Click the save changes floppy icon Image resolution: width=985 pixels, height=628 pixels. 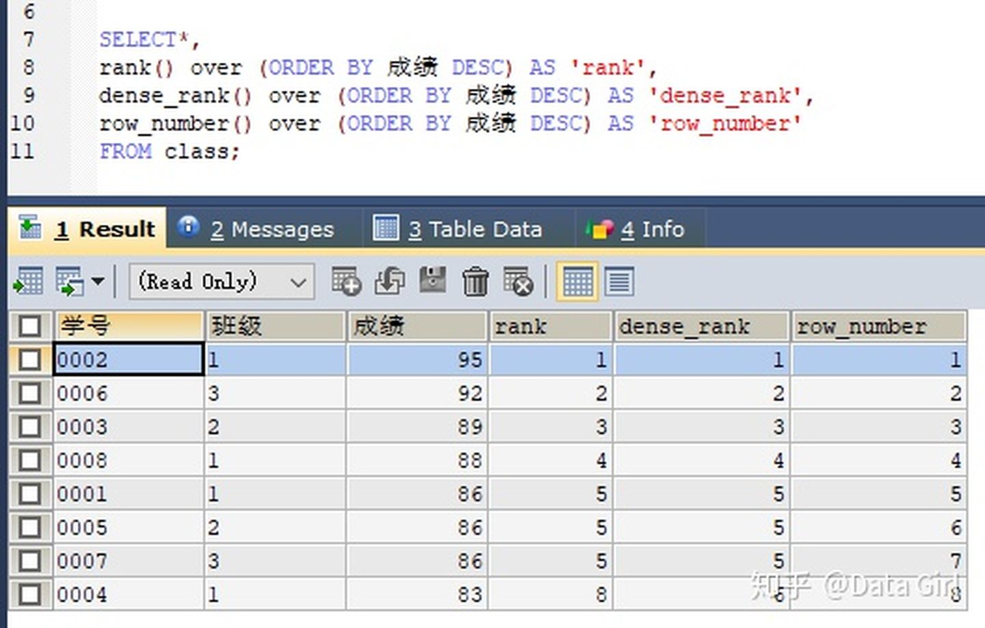432,280
